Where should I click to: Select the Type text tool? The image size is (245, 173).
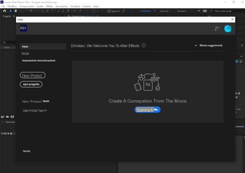[53, 11]
